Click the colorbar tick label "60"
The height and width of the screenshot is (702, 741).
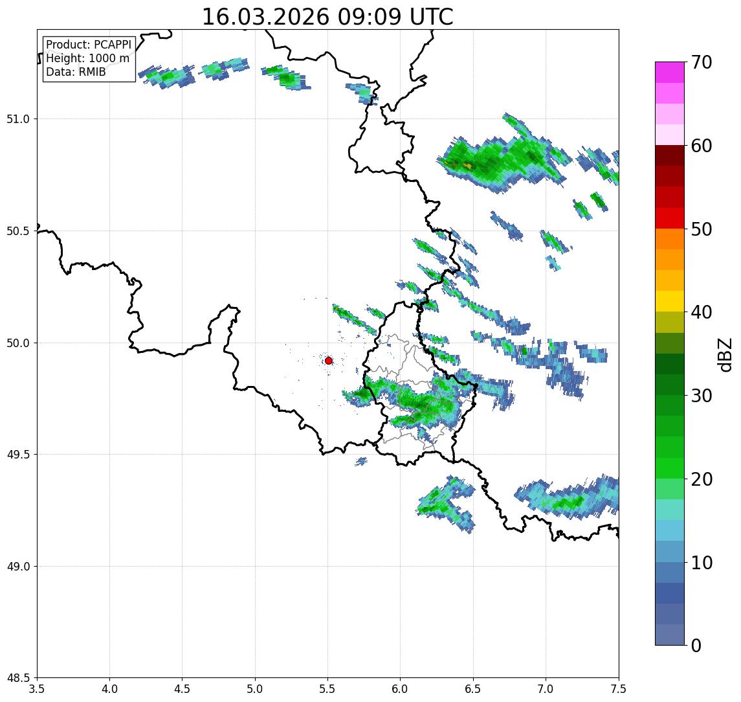[x=702, y=146]
